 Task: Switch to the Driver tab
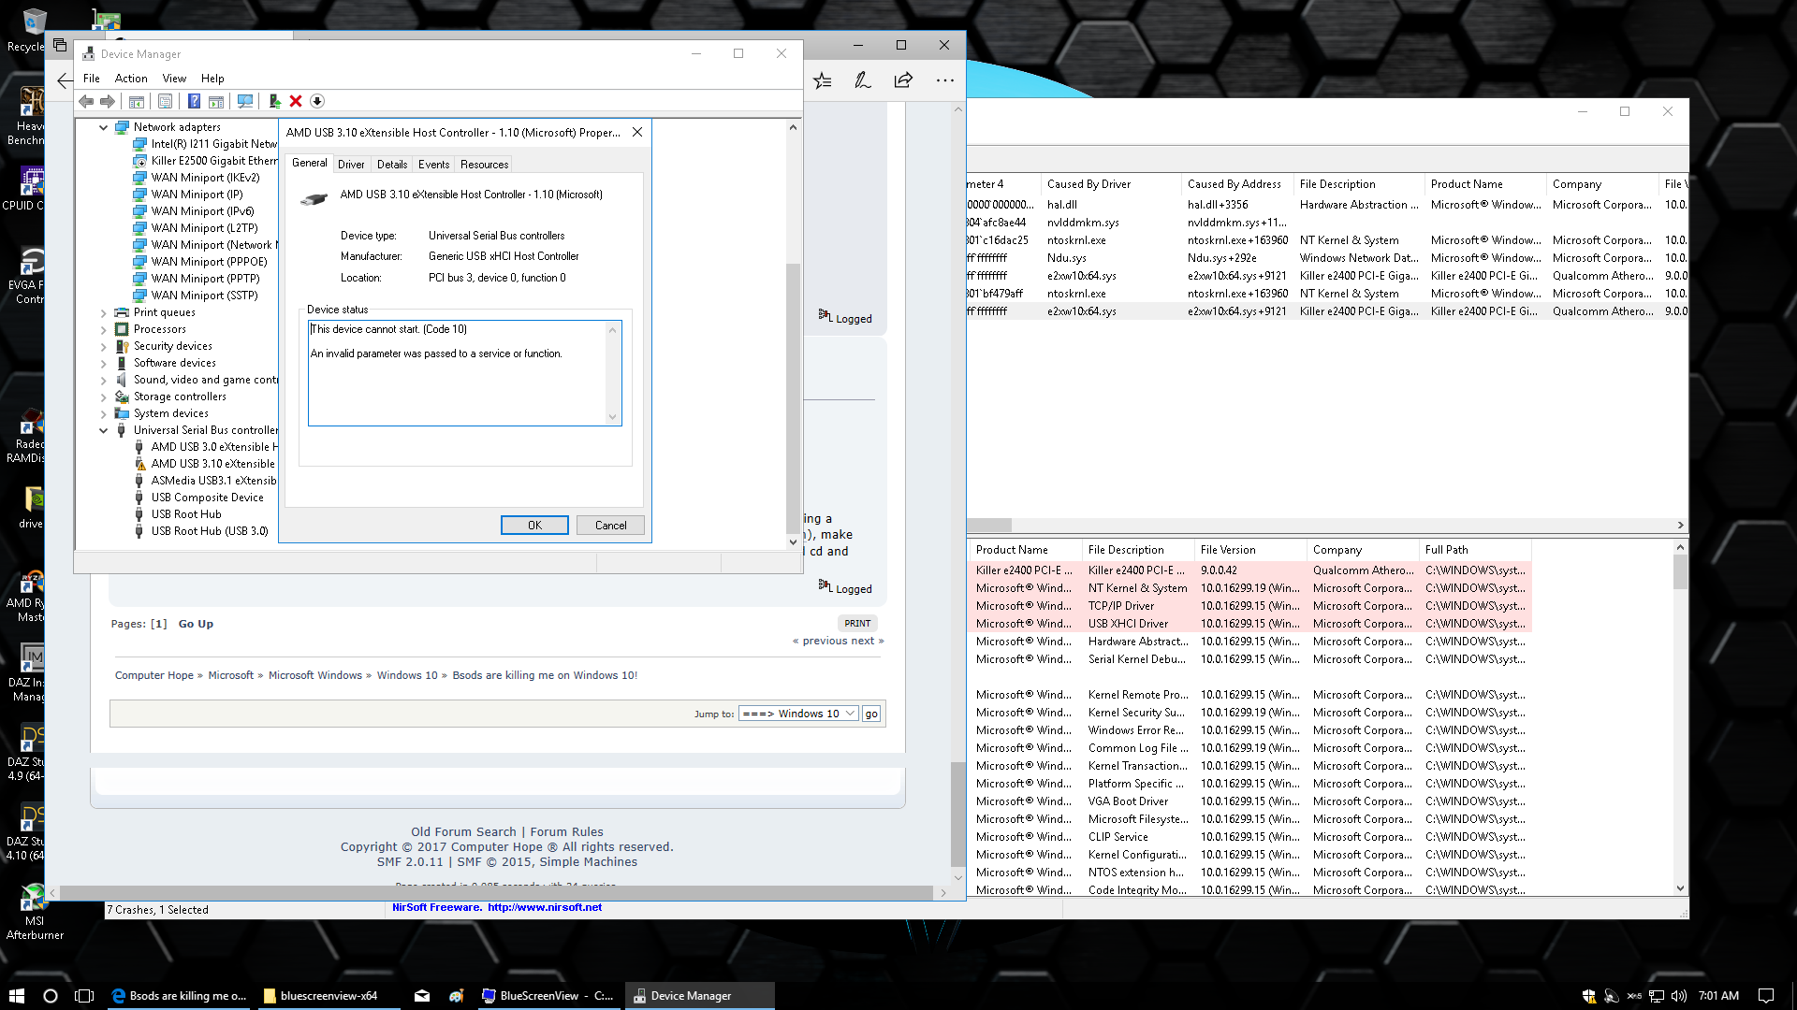(x=351, y=165)
